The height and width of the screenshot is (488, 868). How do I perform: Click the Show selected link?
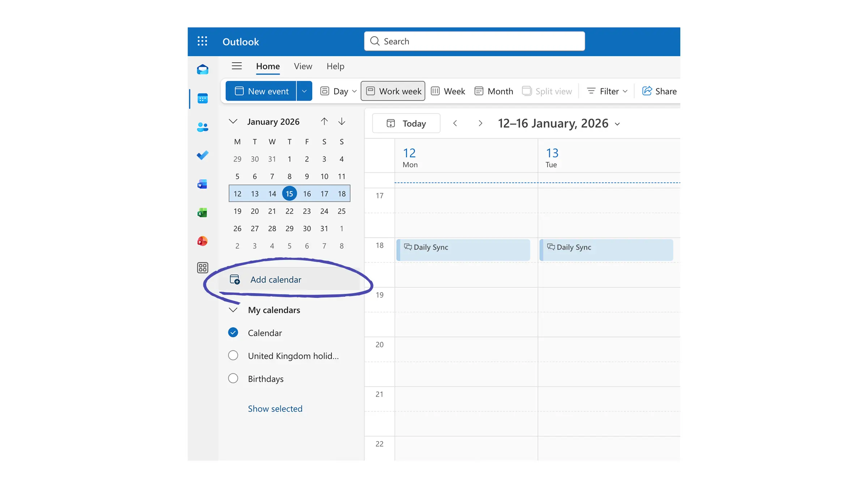click(x=275, y=409)
